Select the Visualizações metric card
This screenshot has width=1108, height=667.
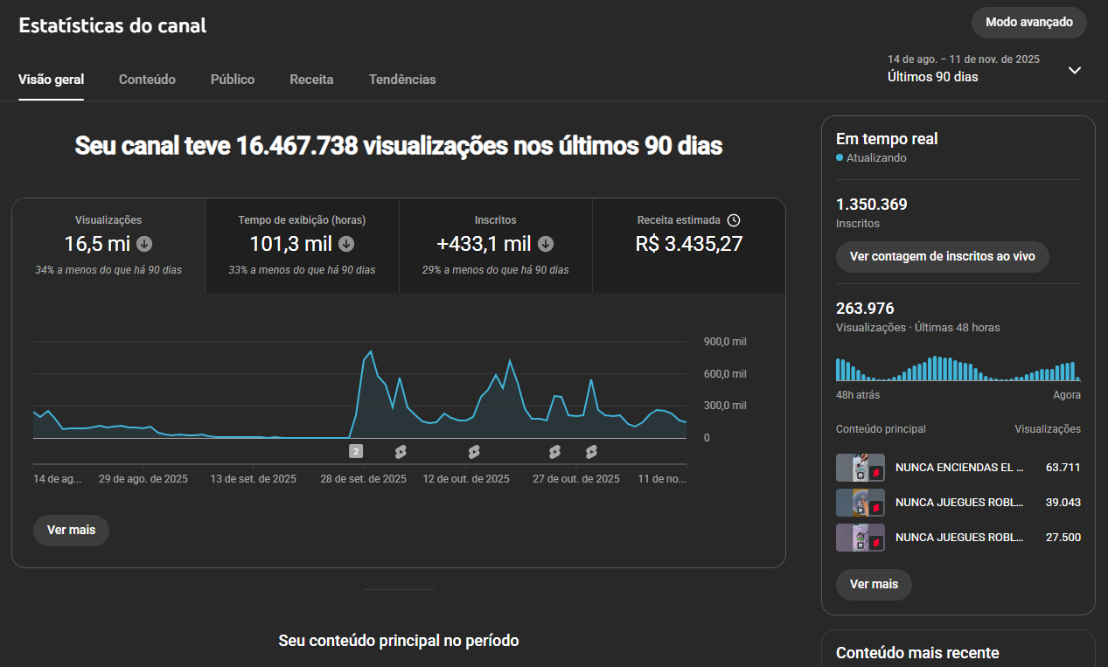(x=108, y=246)
